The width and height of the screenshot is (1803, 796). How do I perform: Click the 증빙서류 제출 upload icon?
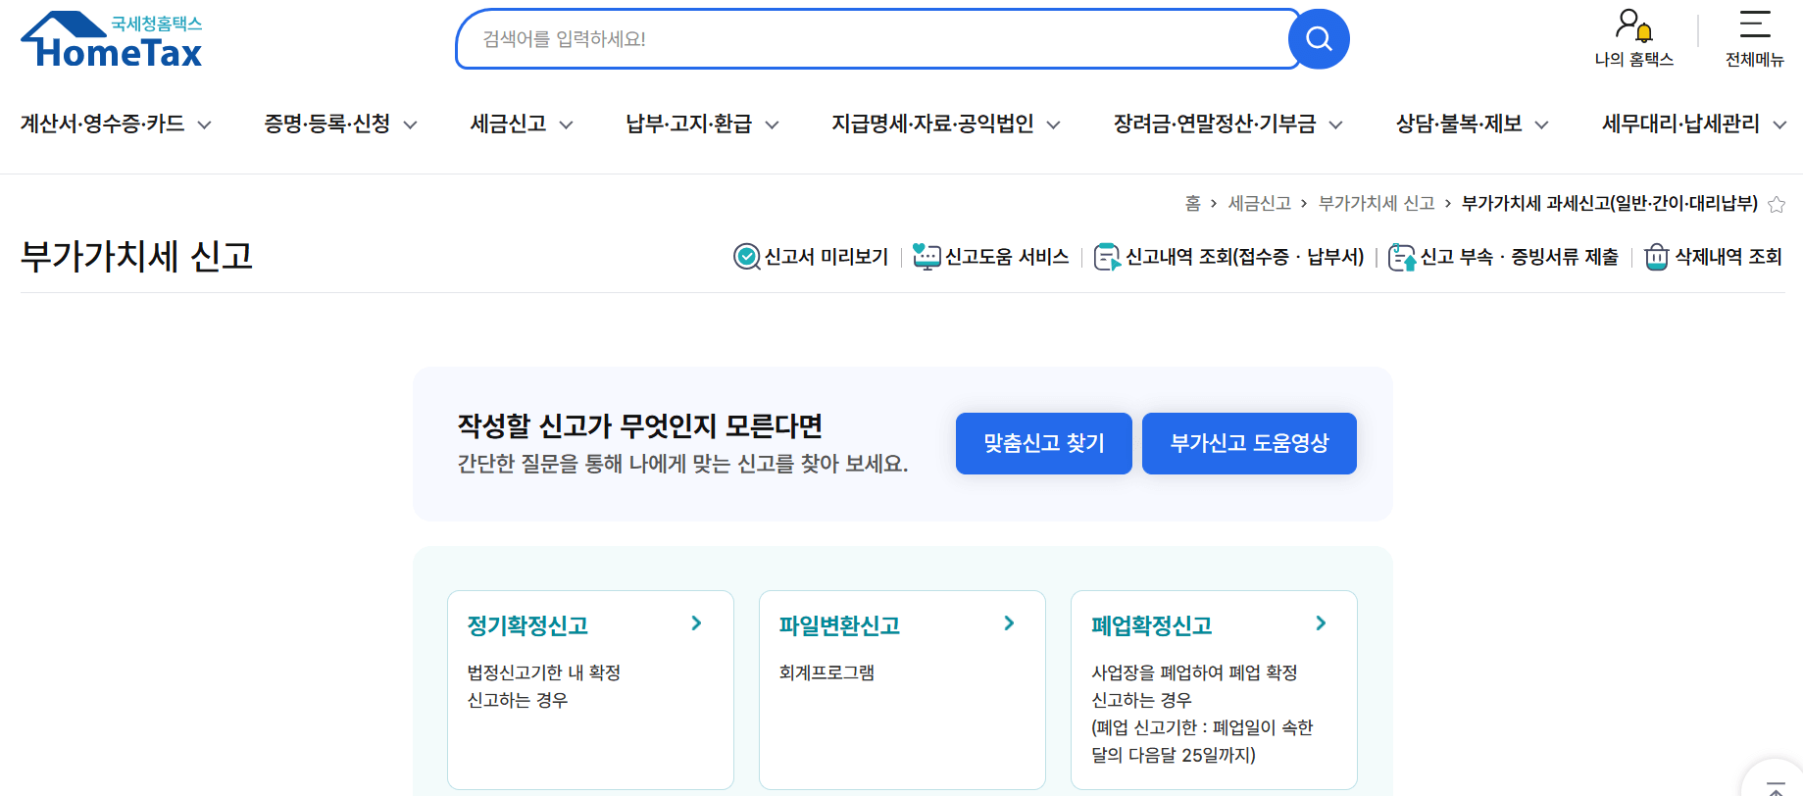coord(1402,257)
